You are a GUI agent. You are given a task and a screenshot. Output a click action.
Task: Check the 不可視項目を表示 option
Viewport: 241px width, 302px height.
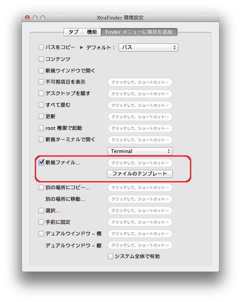[x=41, y=82]
